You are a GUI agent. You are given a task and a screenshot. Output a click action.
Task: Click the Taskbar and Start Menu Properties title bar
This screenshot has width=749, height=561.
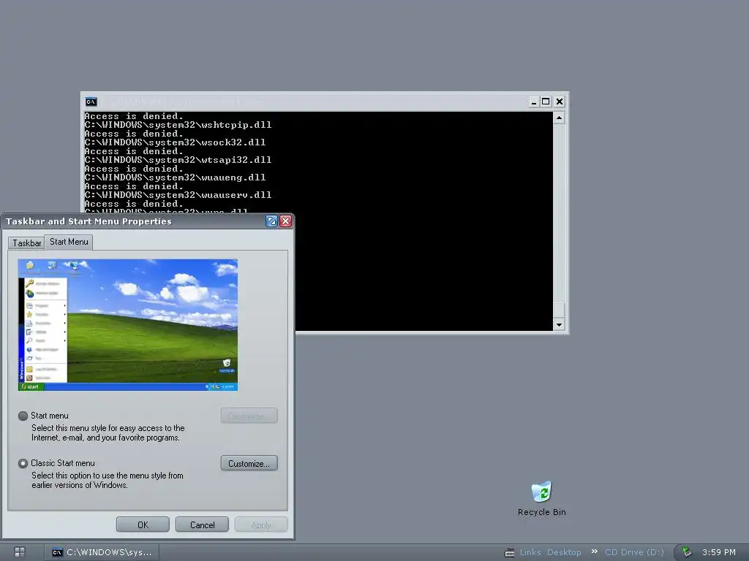coord(134,221)
